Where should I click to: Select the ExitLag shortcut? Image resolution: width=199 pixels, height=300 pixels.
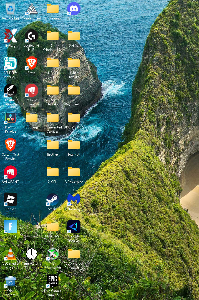(11, 36)
